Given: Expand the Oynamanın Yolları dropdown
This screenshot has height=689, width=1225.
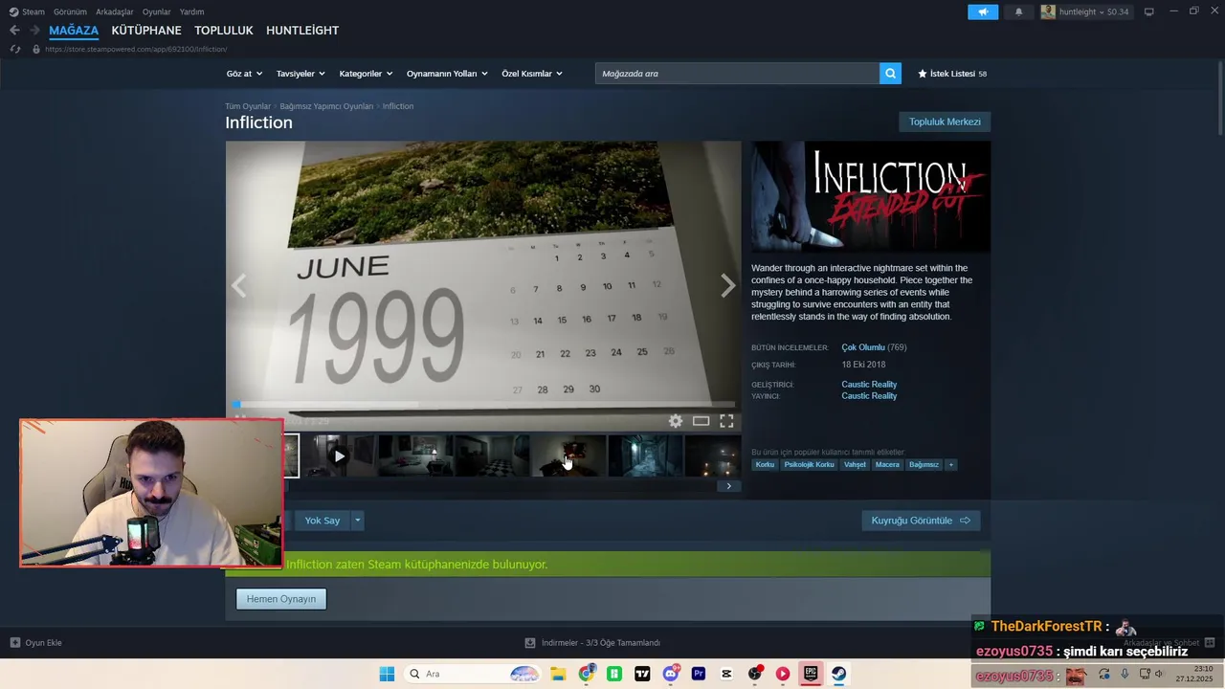Looking at the screenshot, I should point(447,74).
